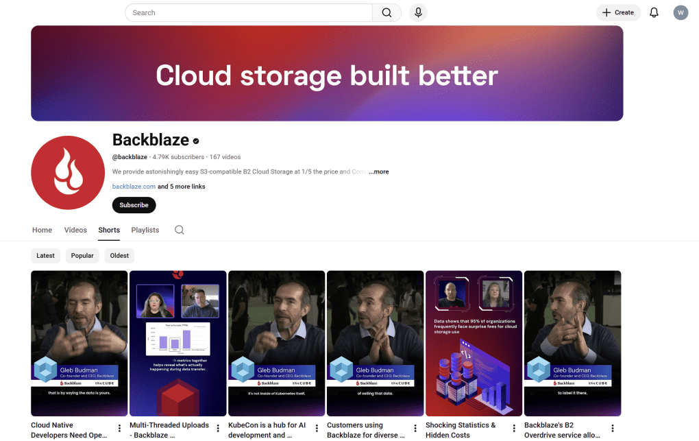Image resolution: width=699 pixels, height=441 pixels.
Task: Subscribe to the Backblaze channel
Action: click(x=134, y=205)
